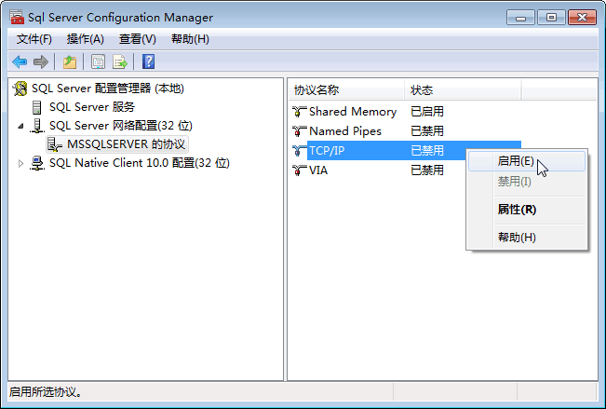Click the 已启用 status of Shared Memory
606x409 pixels.
coord(427,112)
